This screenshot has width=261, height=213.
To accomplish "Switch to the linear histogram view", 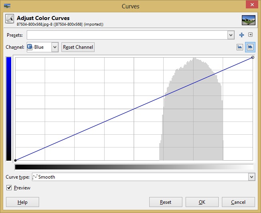I will point(240,47).
